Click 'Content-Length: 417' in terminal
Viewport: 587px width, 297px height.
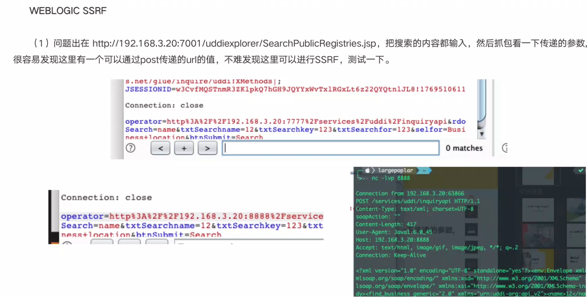coord(386,224)
